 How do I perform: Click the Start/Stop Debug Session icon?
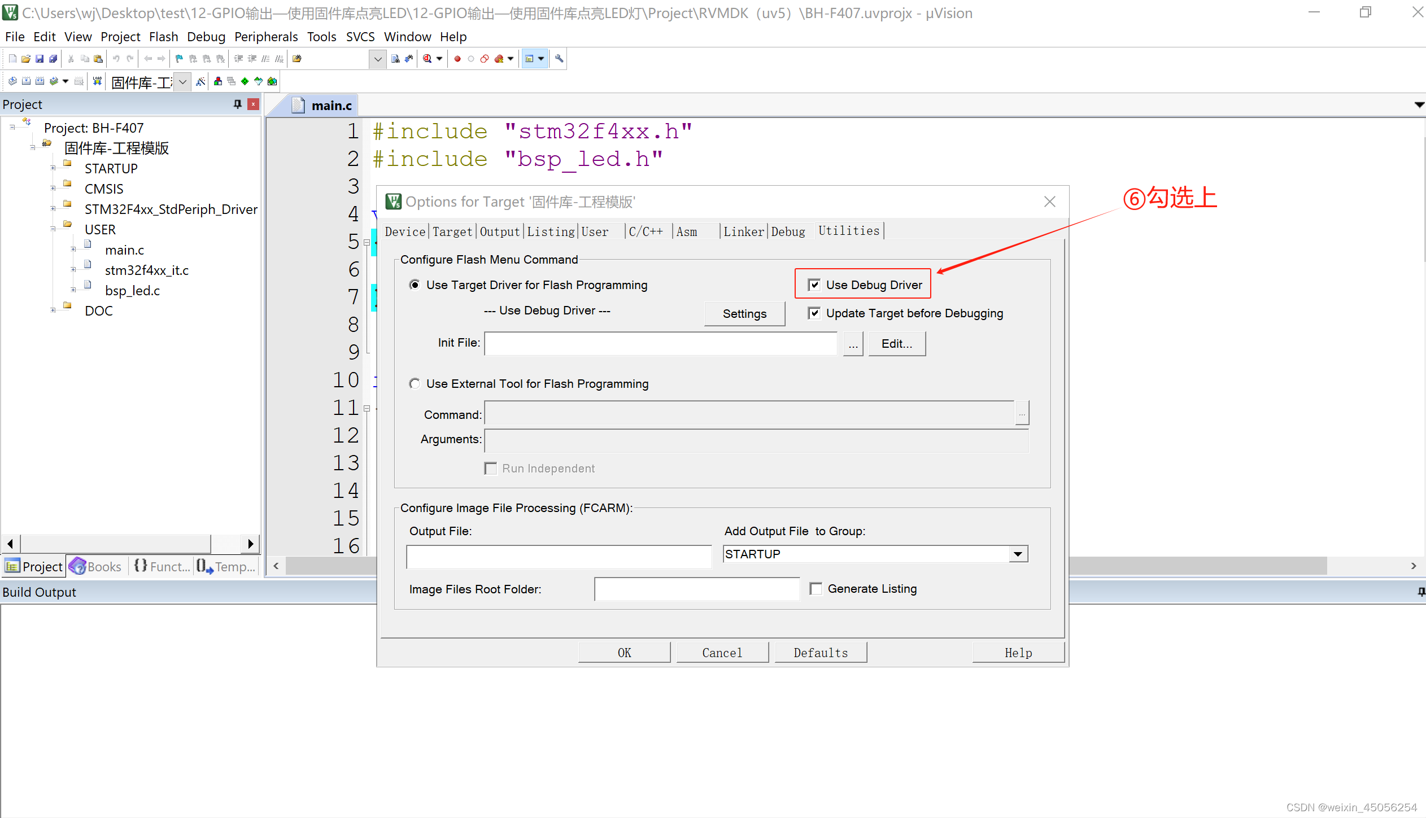[x=427, y=59]
